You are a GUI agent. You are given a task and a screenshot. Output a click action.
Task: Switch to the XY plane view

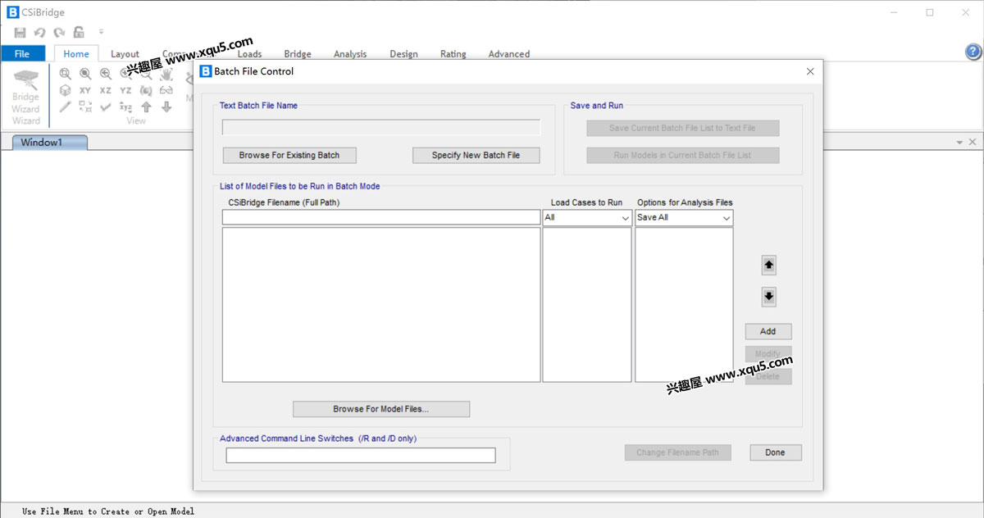point(85,90)
